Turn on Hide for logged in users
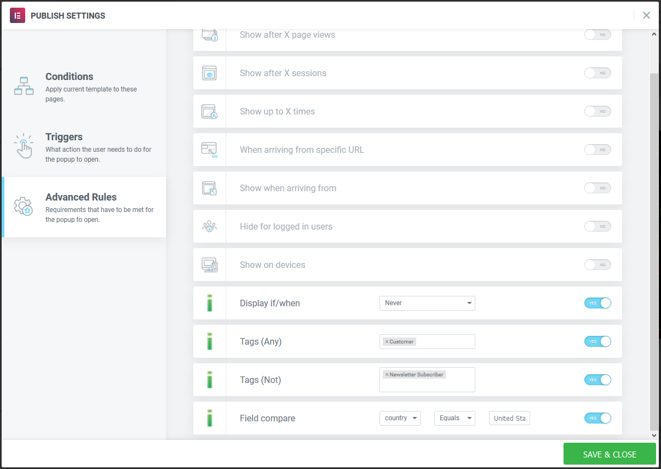661x469 pixels. pyautogui.click(x=597, y=226)
